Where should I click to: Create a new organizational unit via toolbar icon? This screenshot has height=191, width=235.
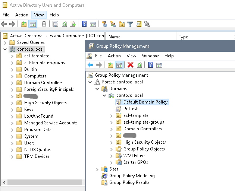tap(122, 24)
